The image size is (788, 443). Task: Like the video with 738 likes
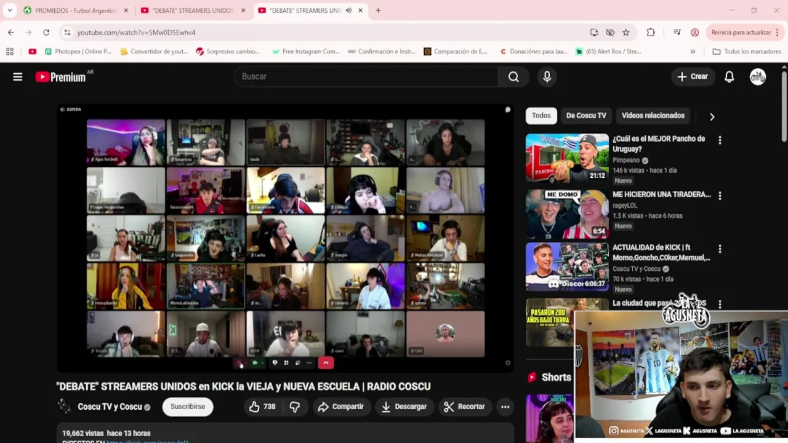[262, 406]
